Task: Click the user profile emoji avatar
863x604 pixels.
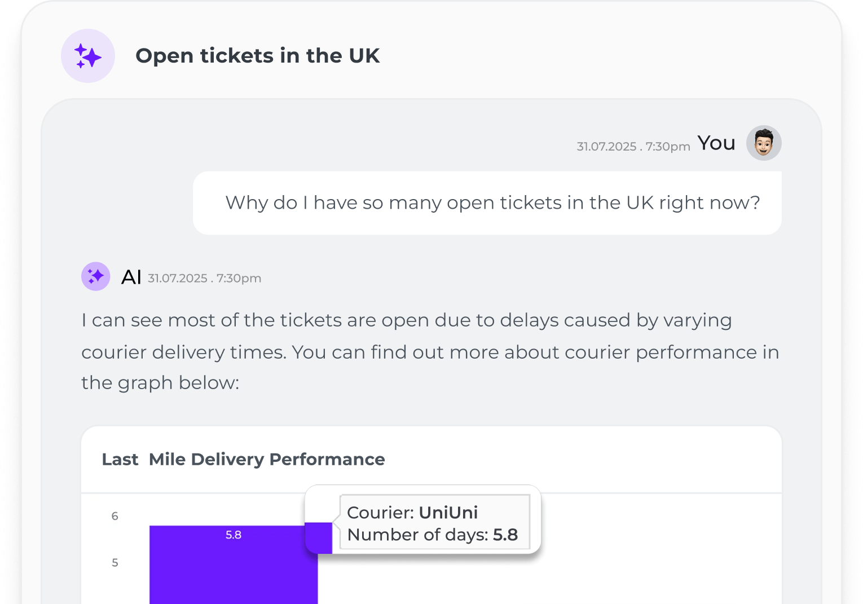Action: point(764,143)
